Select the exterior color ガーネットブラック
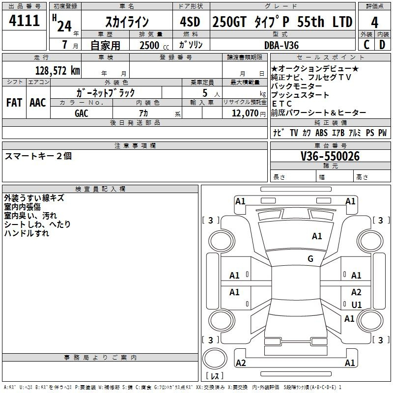This screenshot has height=393, width=393. 106,93
